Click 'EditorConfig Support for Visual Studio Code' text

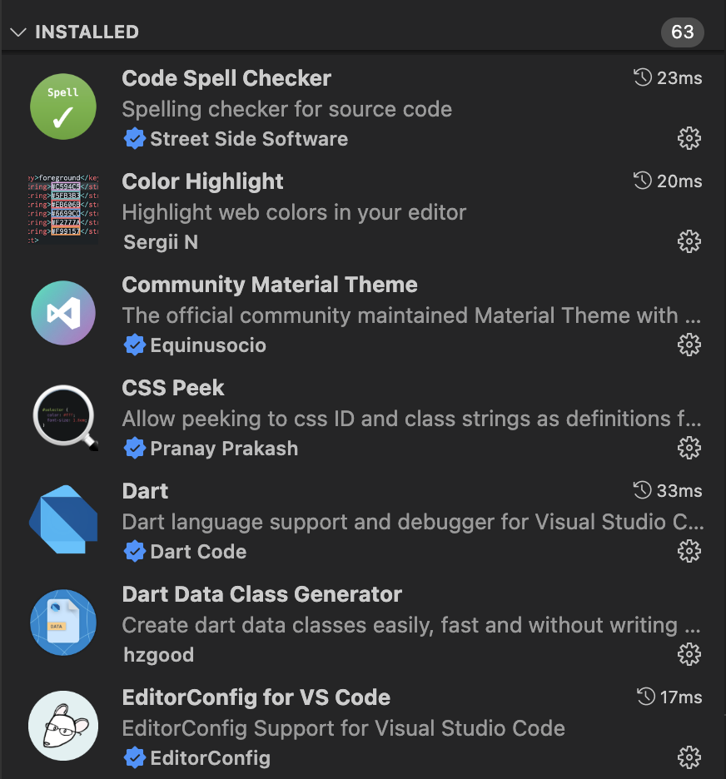coord(343,729)
